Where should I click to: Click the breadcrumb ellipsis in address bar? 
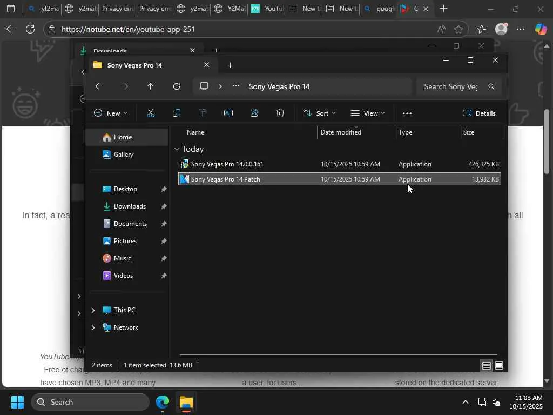(x=236, y=86)
